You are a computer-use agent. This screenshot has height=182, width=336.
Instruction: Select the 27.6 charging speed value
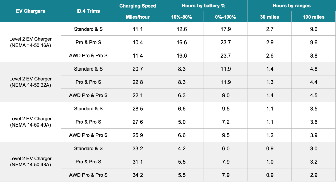138,122
